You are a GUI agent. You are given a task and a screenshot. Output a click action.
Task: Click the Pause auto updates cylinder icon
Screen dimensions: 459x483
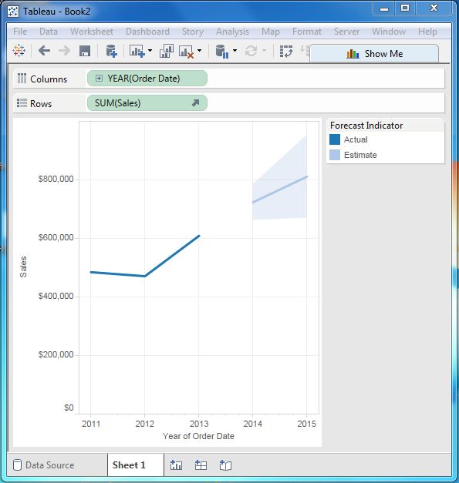[x=222, y=51]
